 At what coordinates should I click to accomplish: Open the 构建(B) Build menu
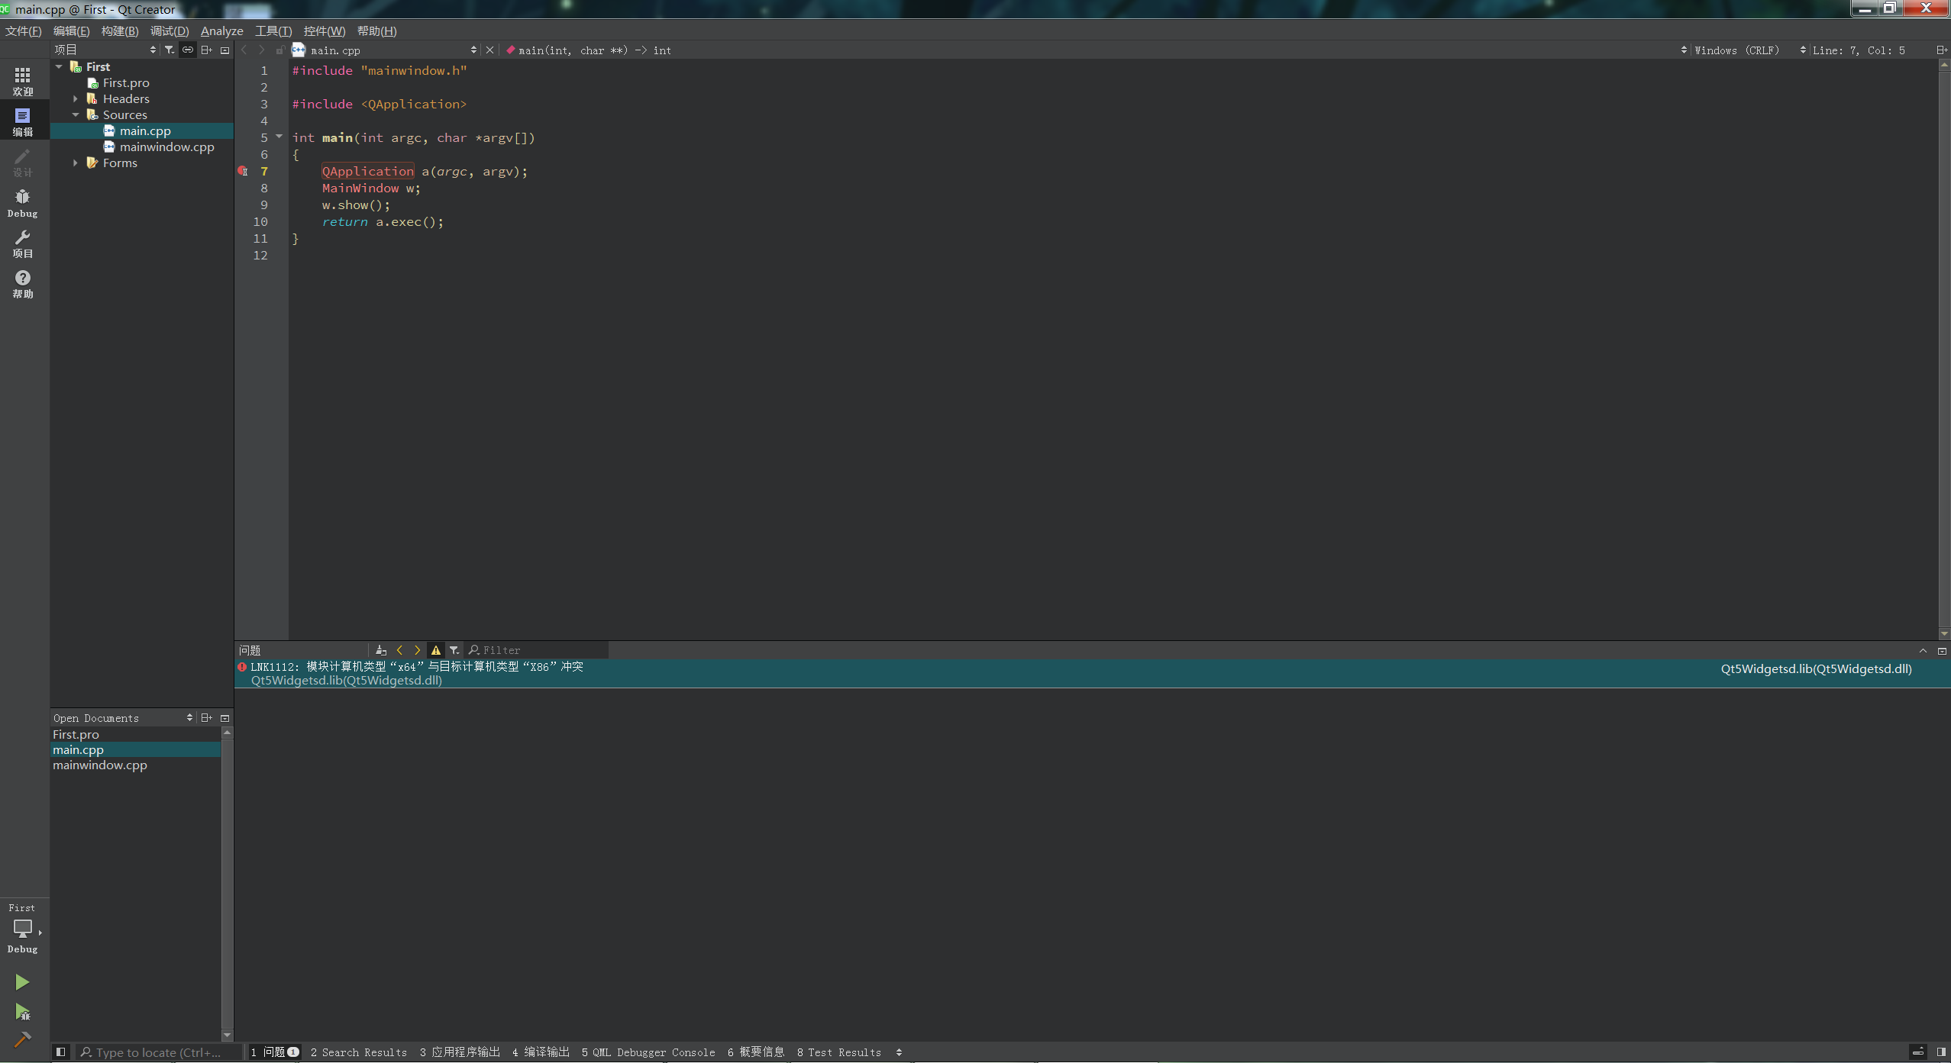click(x=120, y=31)
